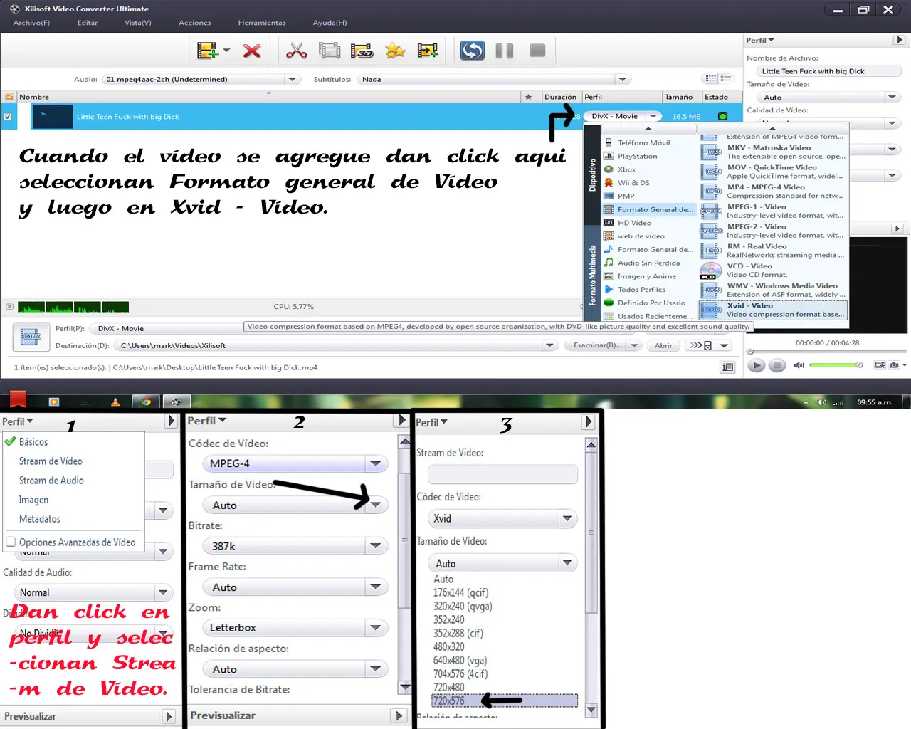Open the Editar menu
This screenshot has height=729, width=911.
tap(88, 23)
